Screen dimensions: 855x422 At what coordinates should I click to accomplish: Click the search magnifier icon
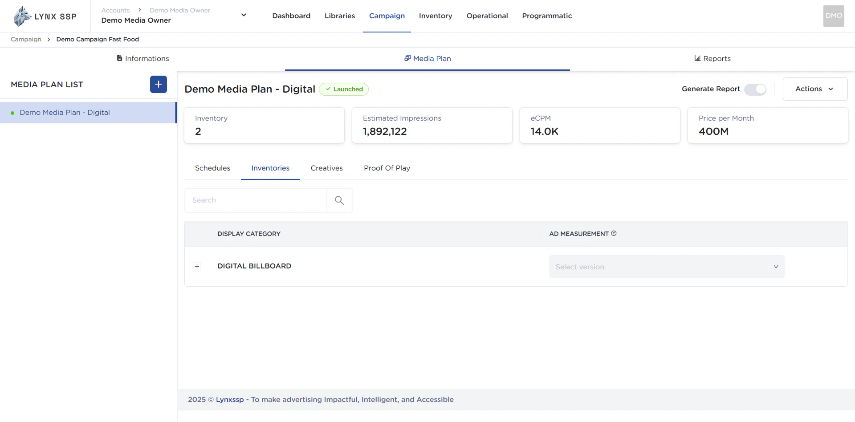point(339,200)
